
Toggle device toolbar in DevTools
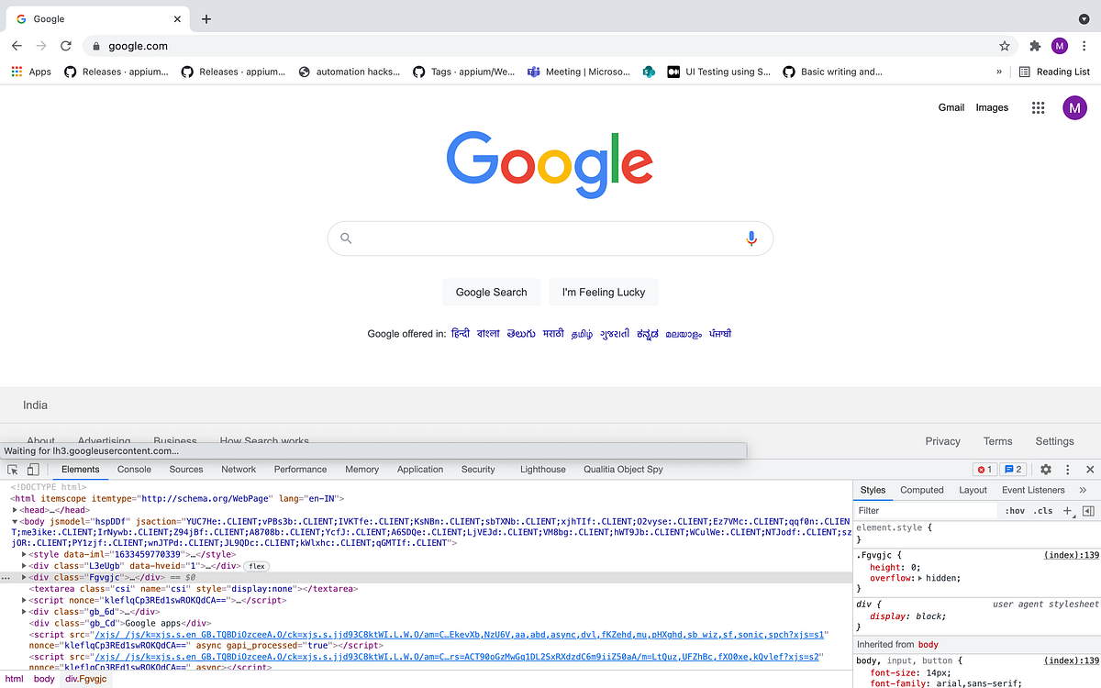[x=33, y=469]
